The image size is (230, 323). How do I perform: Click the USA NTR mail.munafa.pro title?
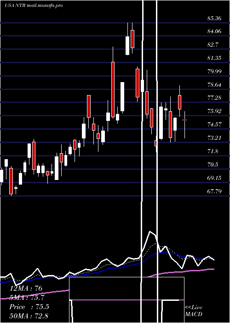point(34,6)
